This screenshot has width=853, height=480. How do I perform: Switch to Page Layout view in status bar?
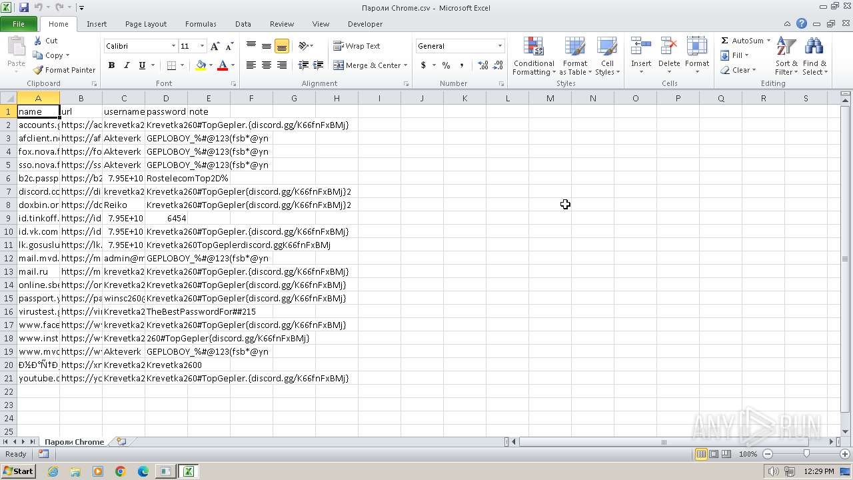coord(714,454)
